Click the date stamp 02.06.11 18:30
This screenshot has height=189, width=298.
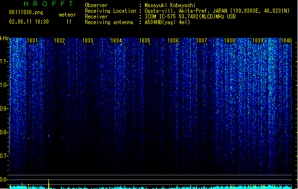(x=29, y=22)
